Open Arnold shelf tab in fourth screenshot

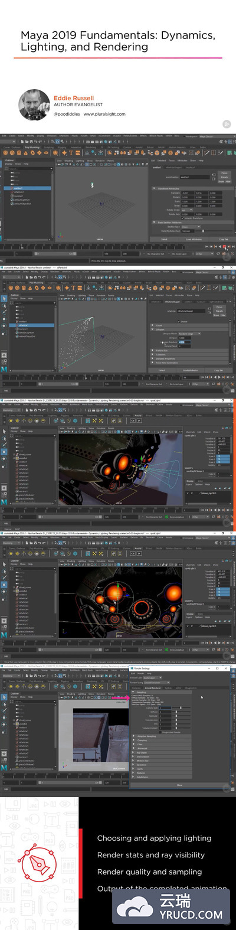138,549
